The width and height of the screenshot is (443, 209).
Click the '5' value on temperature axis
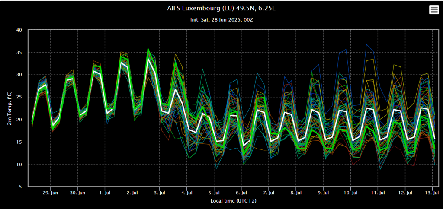(20, 187)
